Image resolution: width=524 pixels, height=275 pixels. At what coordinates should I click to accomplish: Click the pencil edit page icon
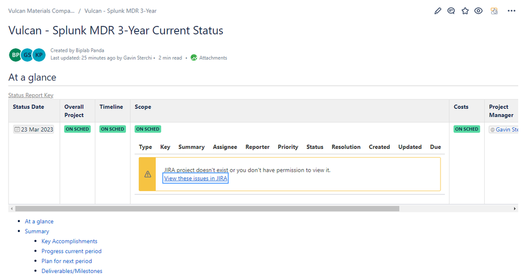coord(437,11)
